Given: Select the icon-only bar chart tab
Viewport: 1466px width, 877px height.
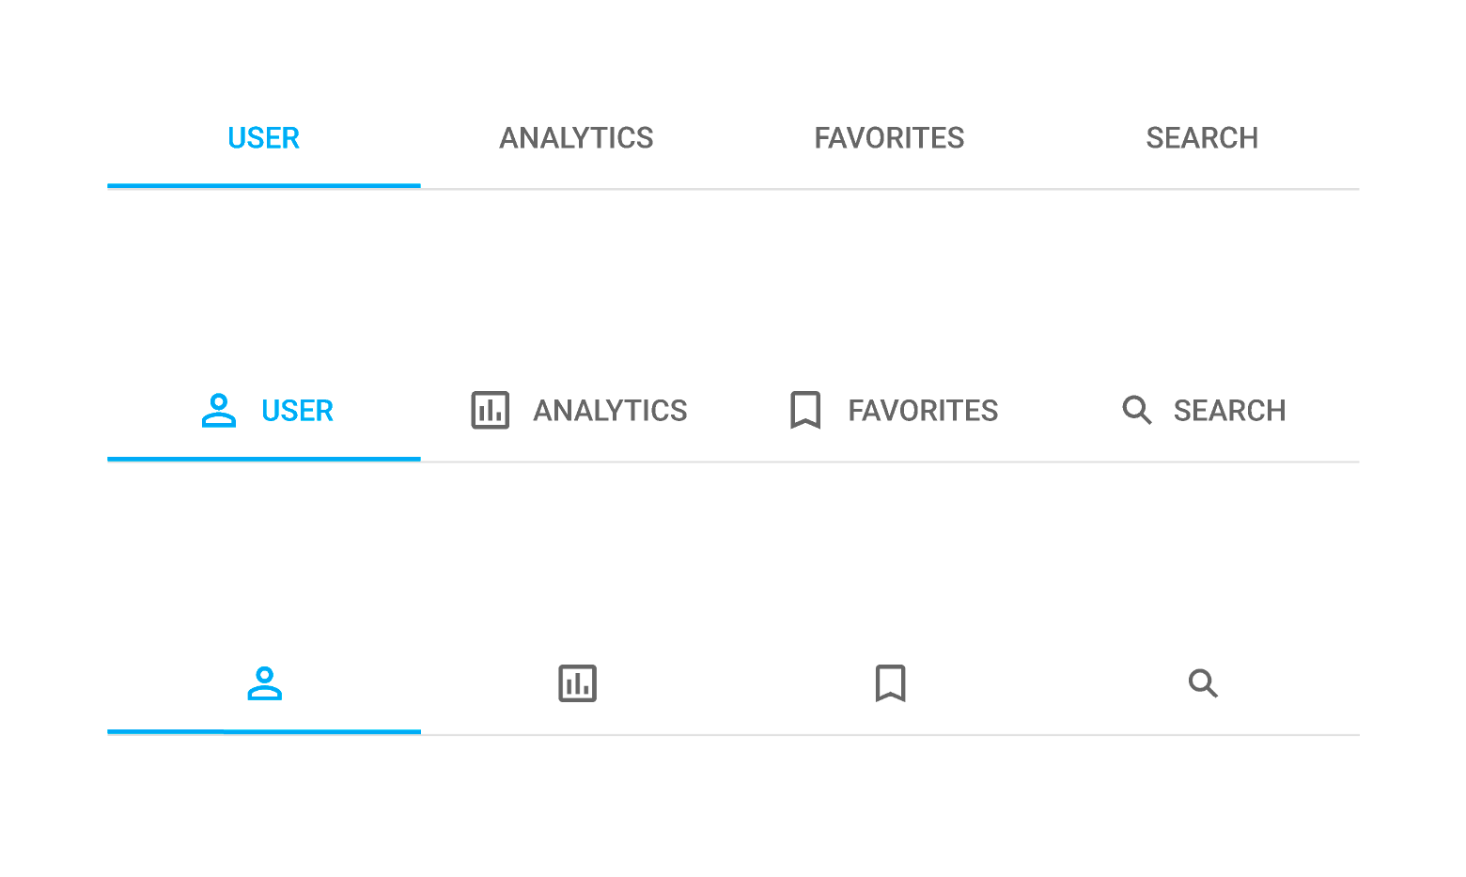Looking at the screenshot, I should pos(577,683).
